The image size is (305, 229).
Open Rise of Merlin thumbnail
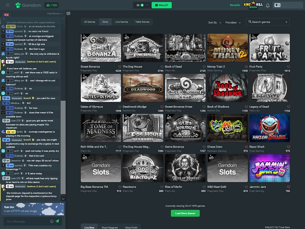coord(185,168)
